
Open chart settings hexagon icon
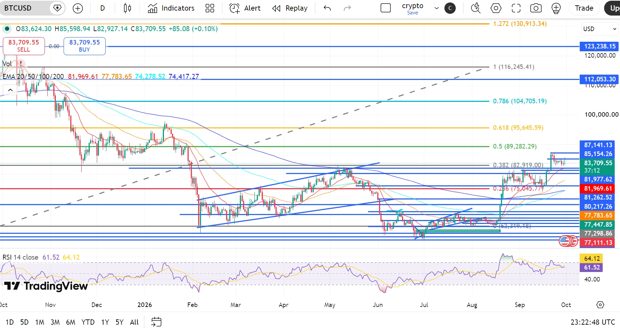496,8
